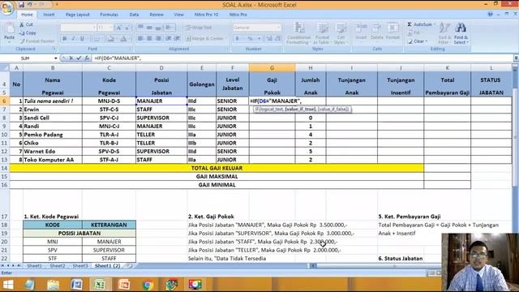Screen dimensions: 519x292
Task: Click the Select All corner of the grid
Action: click(x=5, y=68)
